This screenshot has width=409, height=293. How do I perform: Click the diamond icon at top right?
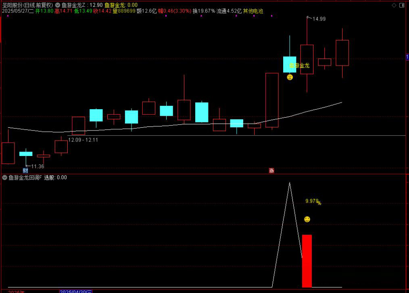394,5
